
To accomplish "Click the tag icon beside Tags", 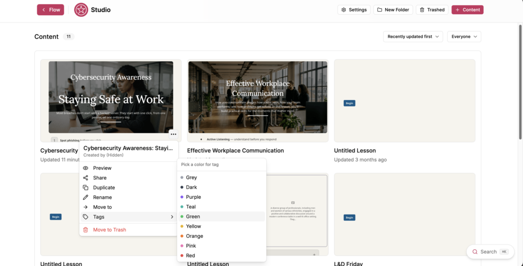I will (x=85, y=217).
